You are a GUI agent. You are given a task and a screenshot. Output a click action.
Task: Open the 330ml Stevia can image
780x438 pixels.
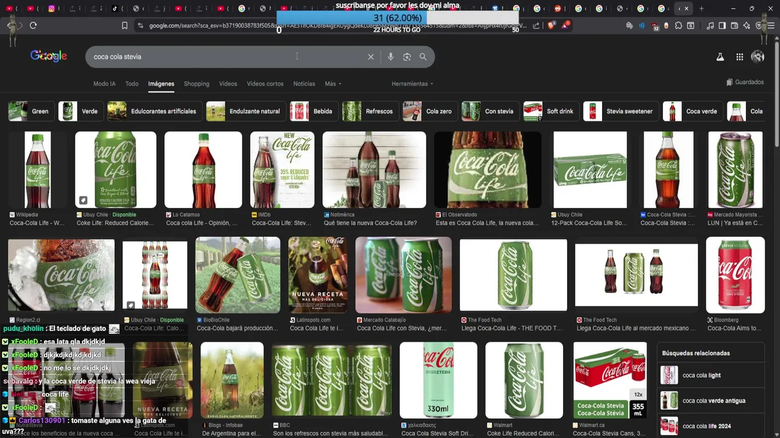coord(438,380)
